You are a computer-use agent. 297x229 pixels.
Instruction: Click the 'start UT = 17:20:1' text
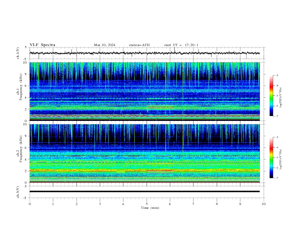click(181, 45)
